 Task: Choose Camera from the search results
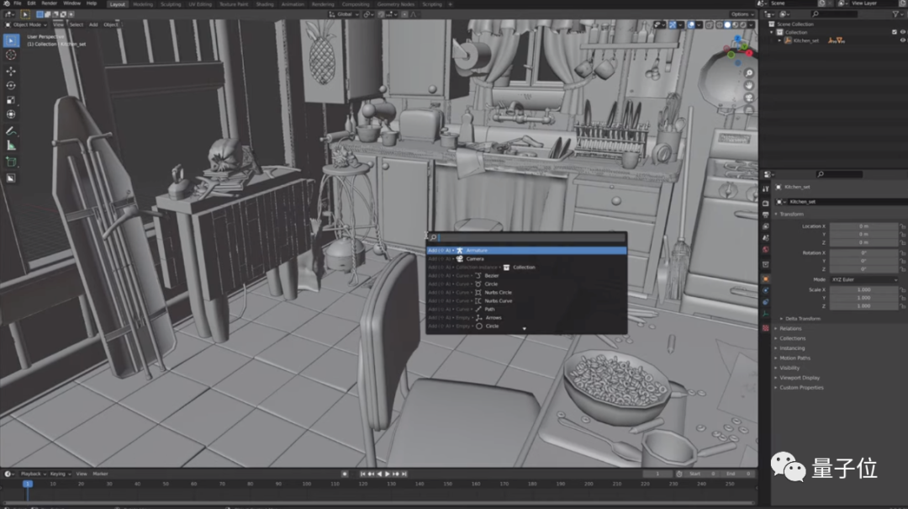point(475,258)
